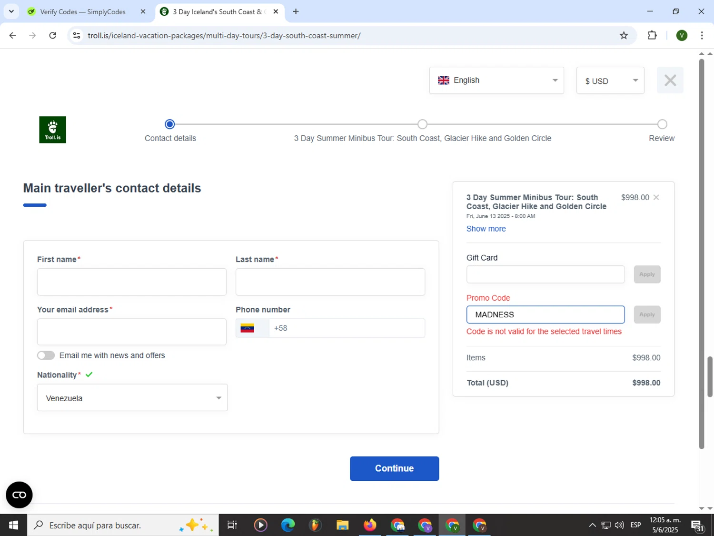This screenshot has width=714, height=536.
Task: Open the browser extensions menu
Action: (652, 35)
